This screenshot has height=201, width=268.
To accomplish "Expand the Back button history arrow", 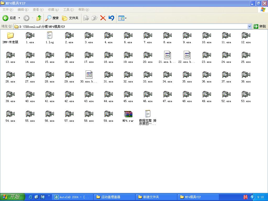I will pos(19,18).
